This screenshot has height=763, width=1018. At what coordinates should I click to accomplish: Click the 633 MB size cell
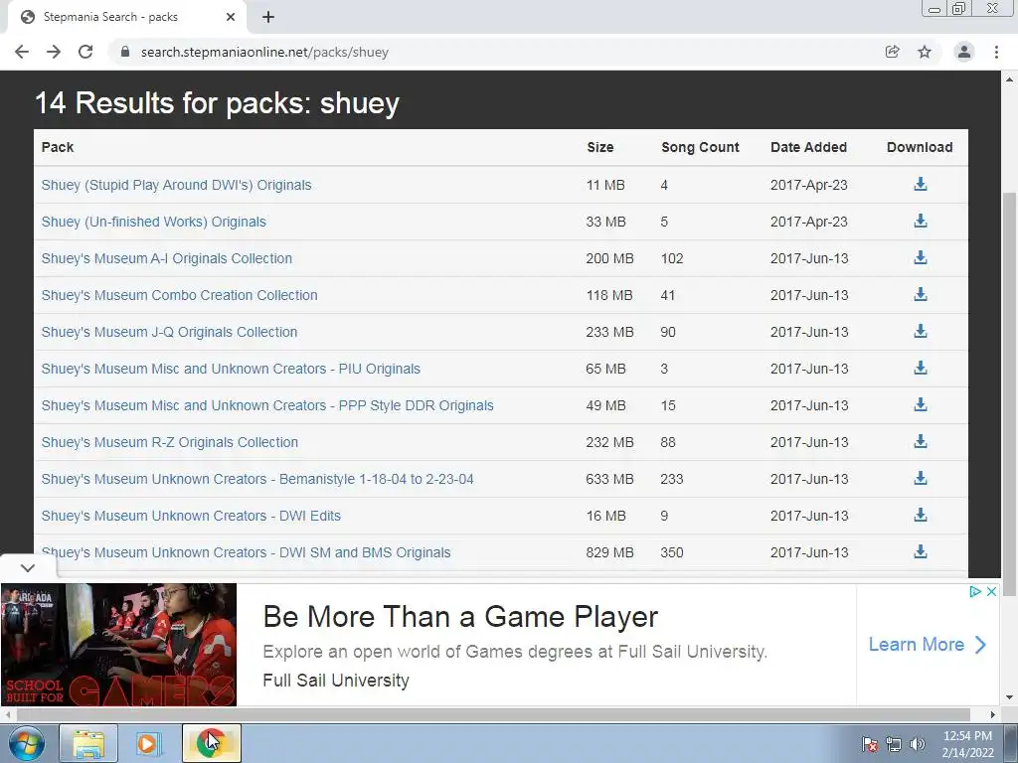coord(609,479)
